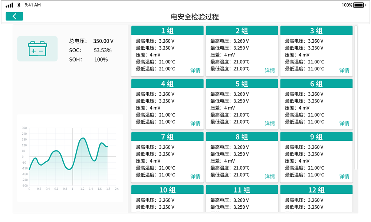The image size is (371, 222).
Task: Click the 9:41 AM clock
Action: click(33, 5)
